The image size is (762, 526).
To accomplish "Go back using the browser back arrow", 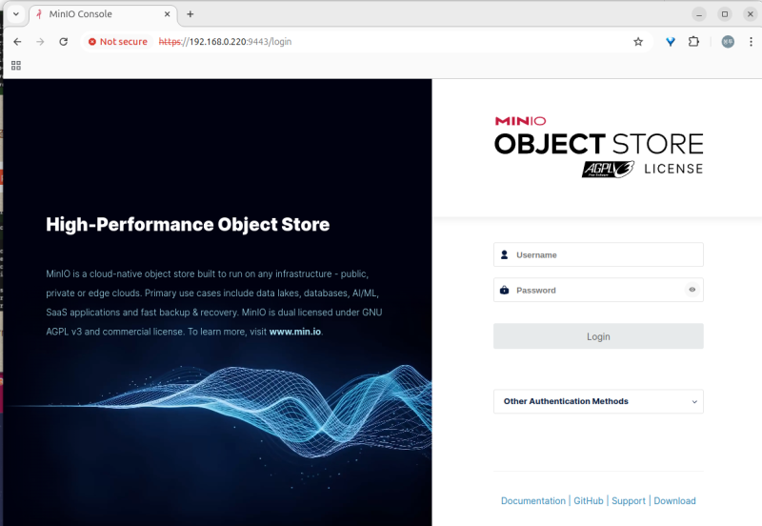I will 17,42.
